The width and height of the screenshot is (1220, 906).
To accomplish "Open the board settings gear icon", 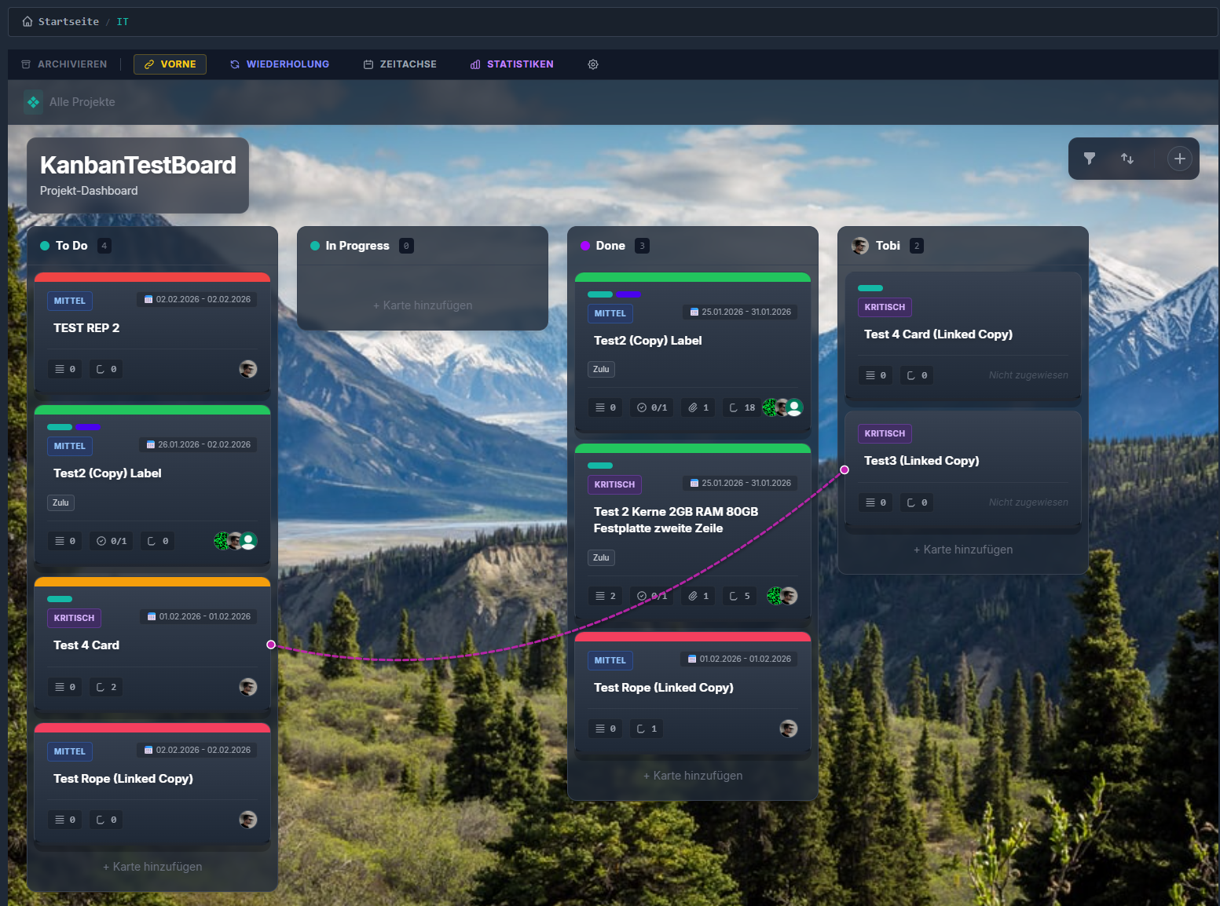I will pos(593,64).
